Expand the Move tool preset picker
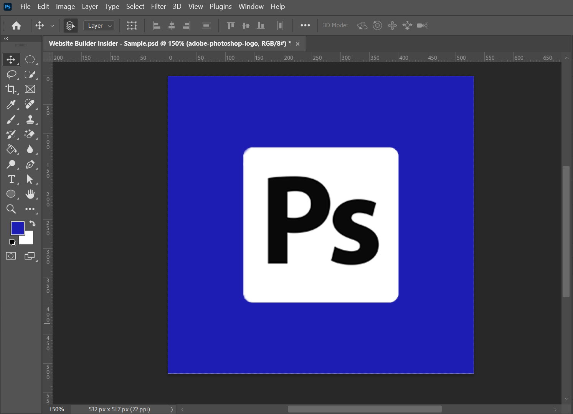Screen dimensions: 573x414 click(52, 26)
